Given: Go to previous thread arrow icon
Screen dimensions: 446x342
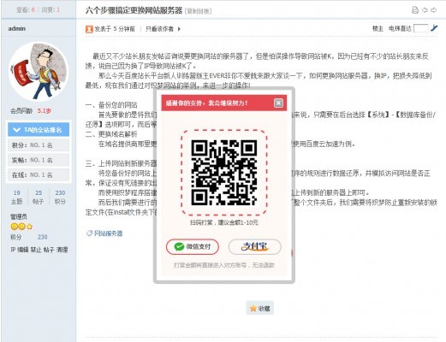Looking at the screenshot, I should pos(425,10).
